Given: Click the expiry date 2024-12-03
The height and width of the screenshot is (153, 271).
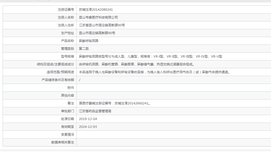Looking at the screenshot, I should [88, 127].
